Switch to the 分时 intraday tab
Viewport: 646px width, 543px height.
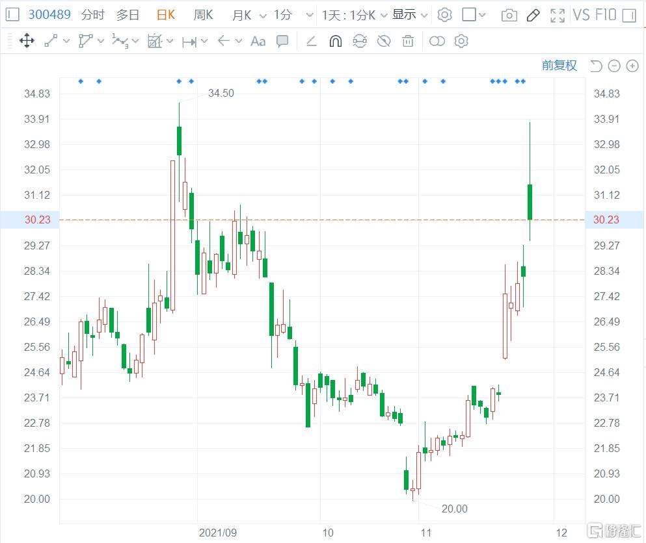[x=92, y=15]
